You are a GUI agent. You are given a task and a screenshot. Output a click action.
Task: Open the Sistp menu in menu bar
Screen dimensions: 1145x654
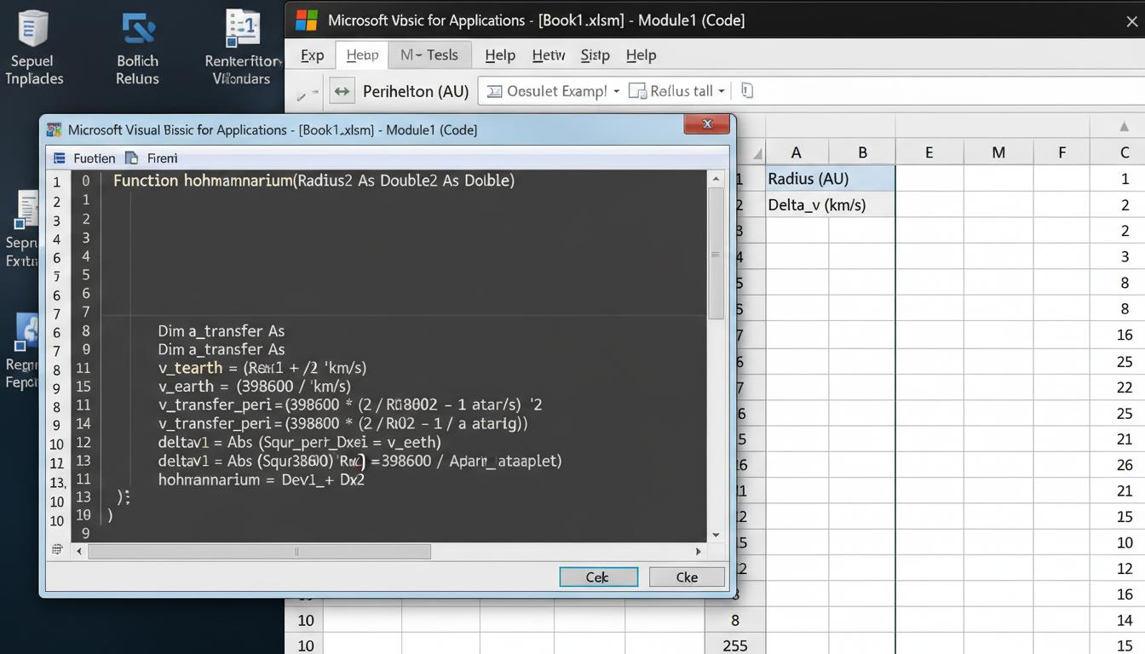(595, 55)
